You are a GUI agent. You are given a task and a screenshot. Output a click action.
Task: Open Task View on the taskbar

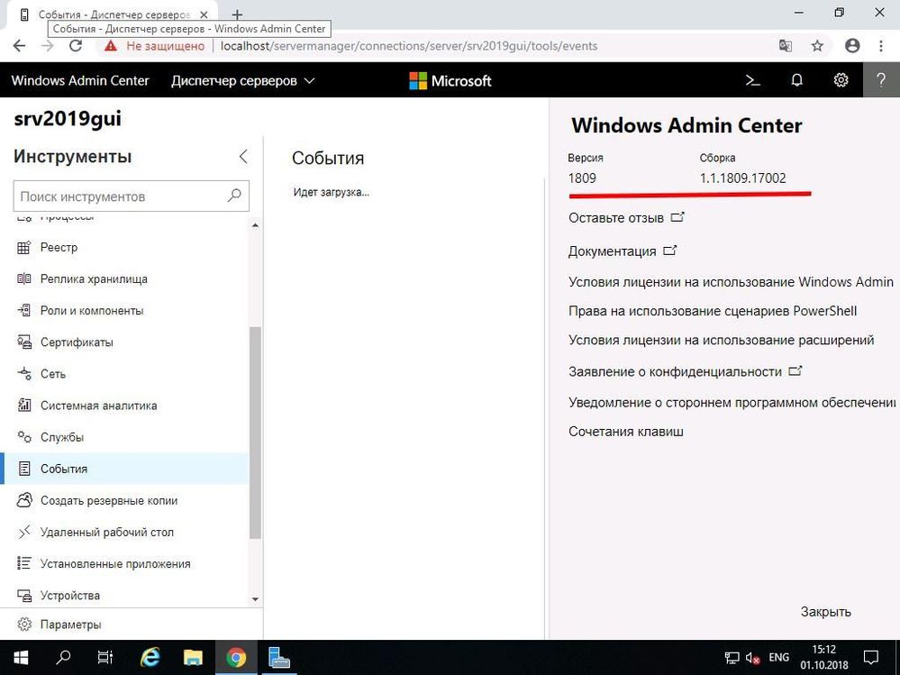tap(105, 658)
